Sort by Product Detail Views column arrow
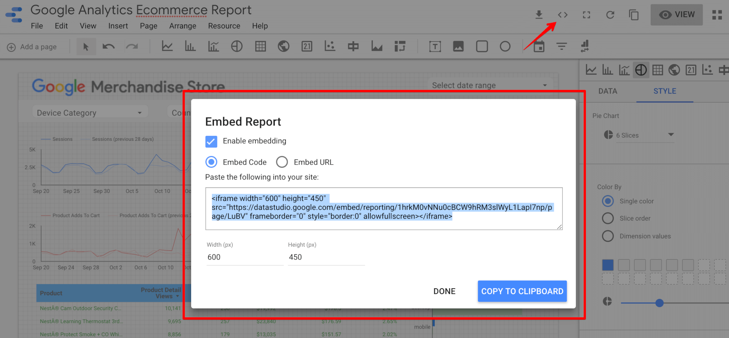Viewport: 729px width, 338px height. 177,296
